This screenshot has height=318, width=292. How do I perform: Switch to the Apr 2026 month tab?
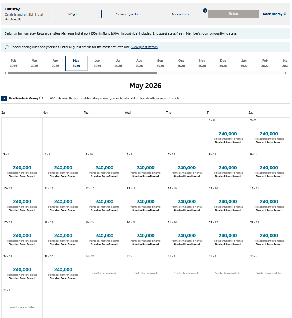(55, 63)
